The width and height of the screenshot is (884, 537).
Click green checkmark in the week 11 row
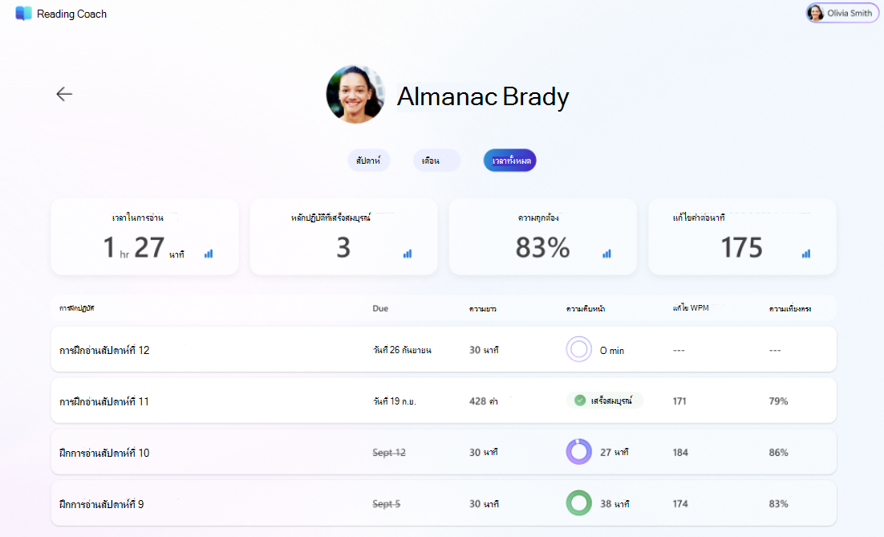click(579, 401)
